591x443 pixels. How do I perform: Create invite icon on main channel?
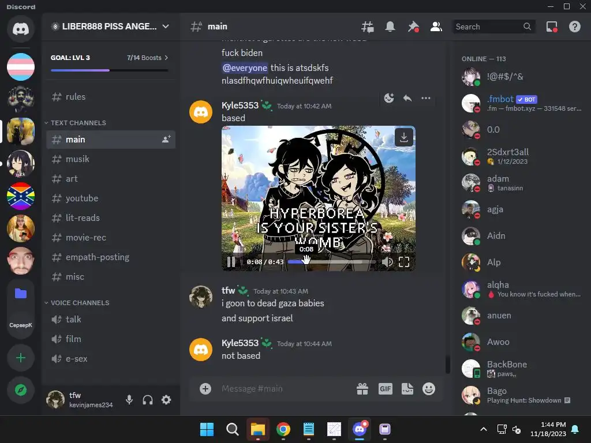[166, 140]
